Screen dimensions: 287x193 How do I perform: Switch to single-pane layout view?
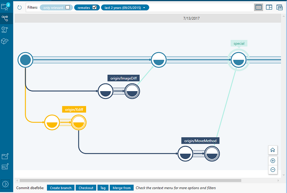click(x=258, y=8)
